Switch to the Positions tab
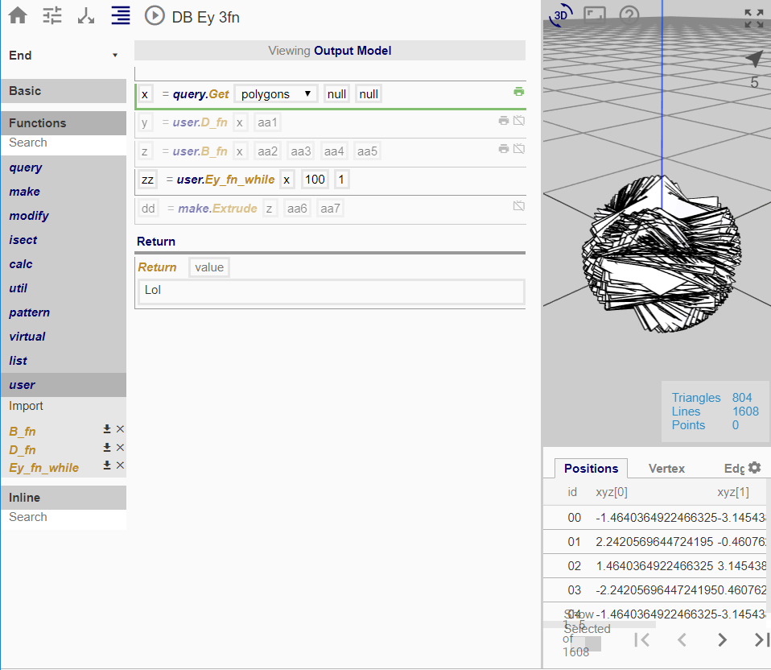Screen dimensions: 771x670 [590, 468]
